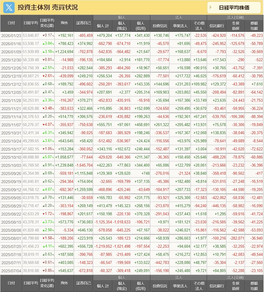Click the 信託銀行 header in top row
This screenshot has width=264, height=292.
coord(217,26)
